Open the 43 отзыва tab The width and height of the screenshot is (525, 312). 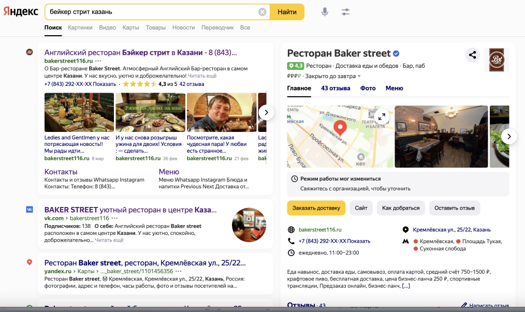[336, 88]
